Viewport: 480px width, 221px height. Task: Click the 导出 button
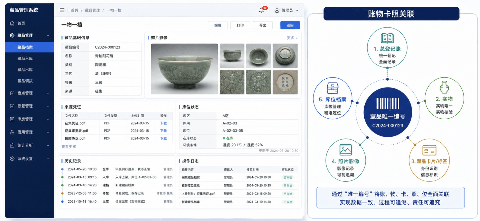pos(263,25)
